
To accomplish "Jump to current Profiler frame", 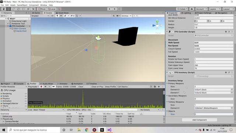I will tap(53, 87).
